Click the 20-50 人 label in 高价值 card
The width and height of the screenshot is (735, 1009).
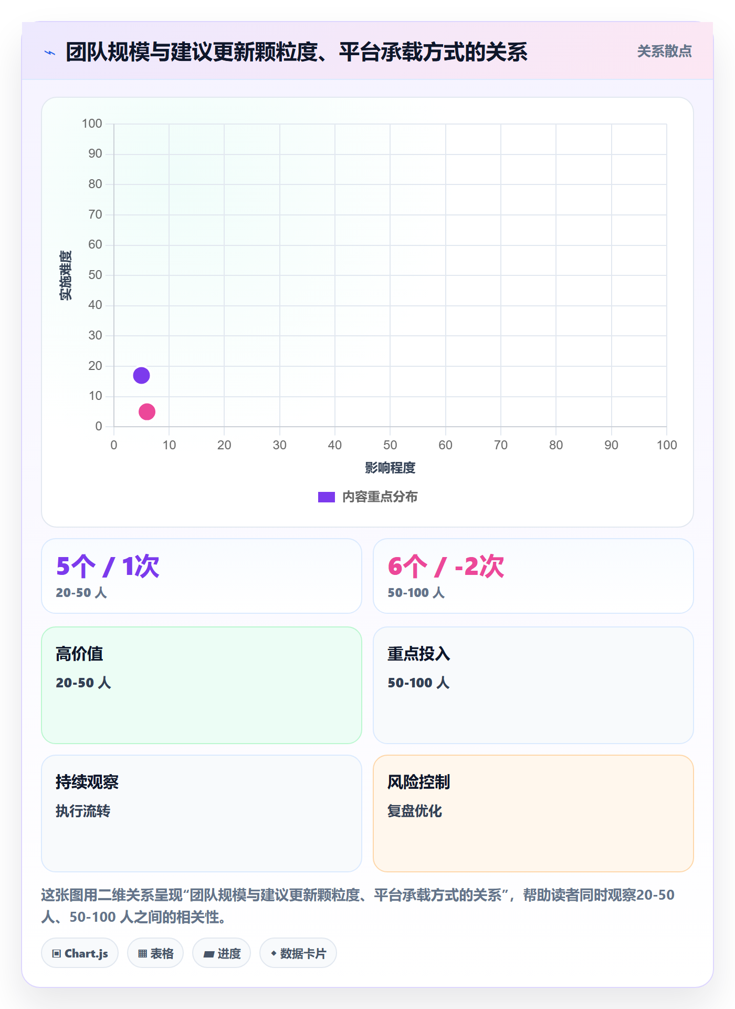tap(83, 683)
